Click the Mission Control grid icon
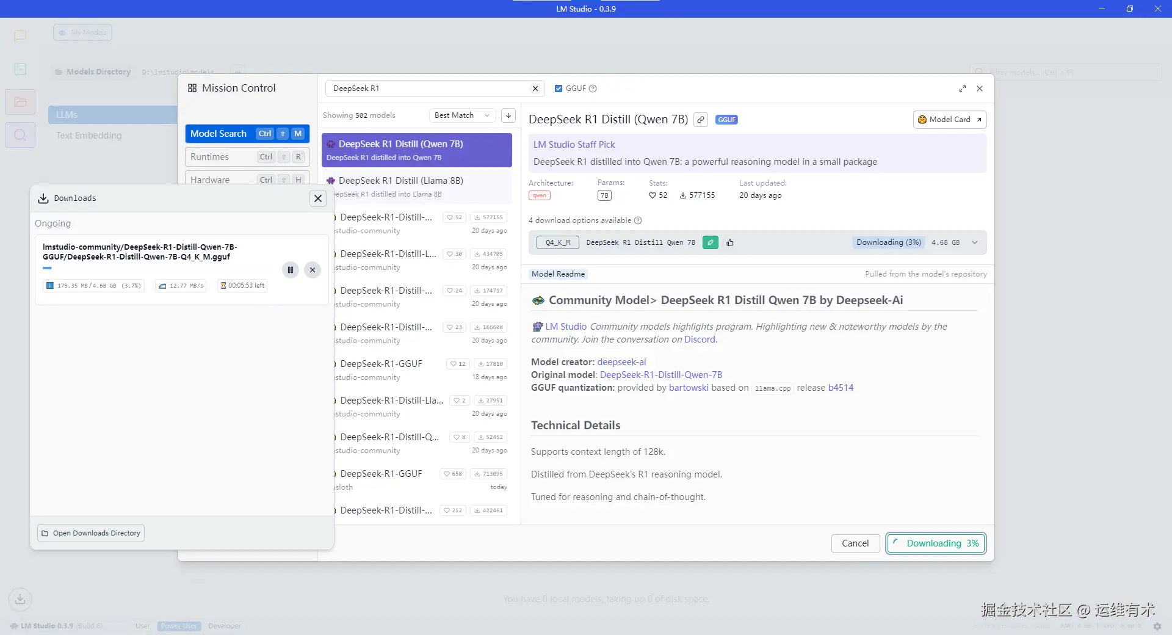 pos(192,88)
